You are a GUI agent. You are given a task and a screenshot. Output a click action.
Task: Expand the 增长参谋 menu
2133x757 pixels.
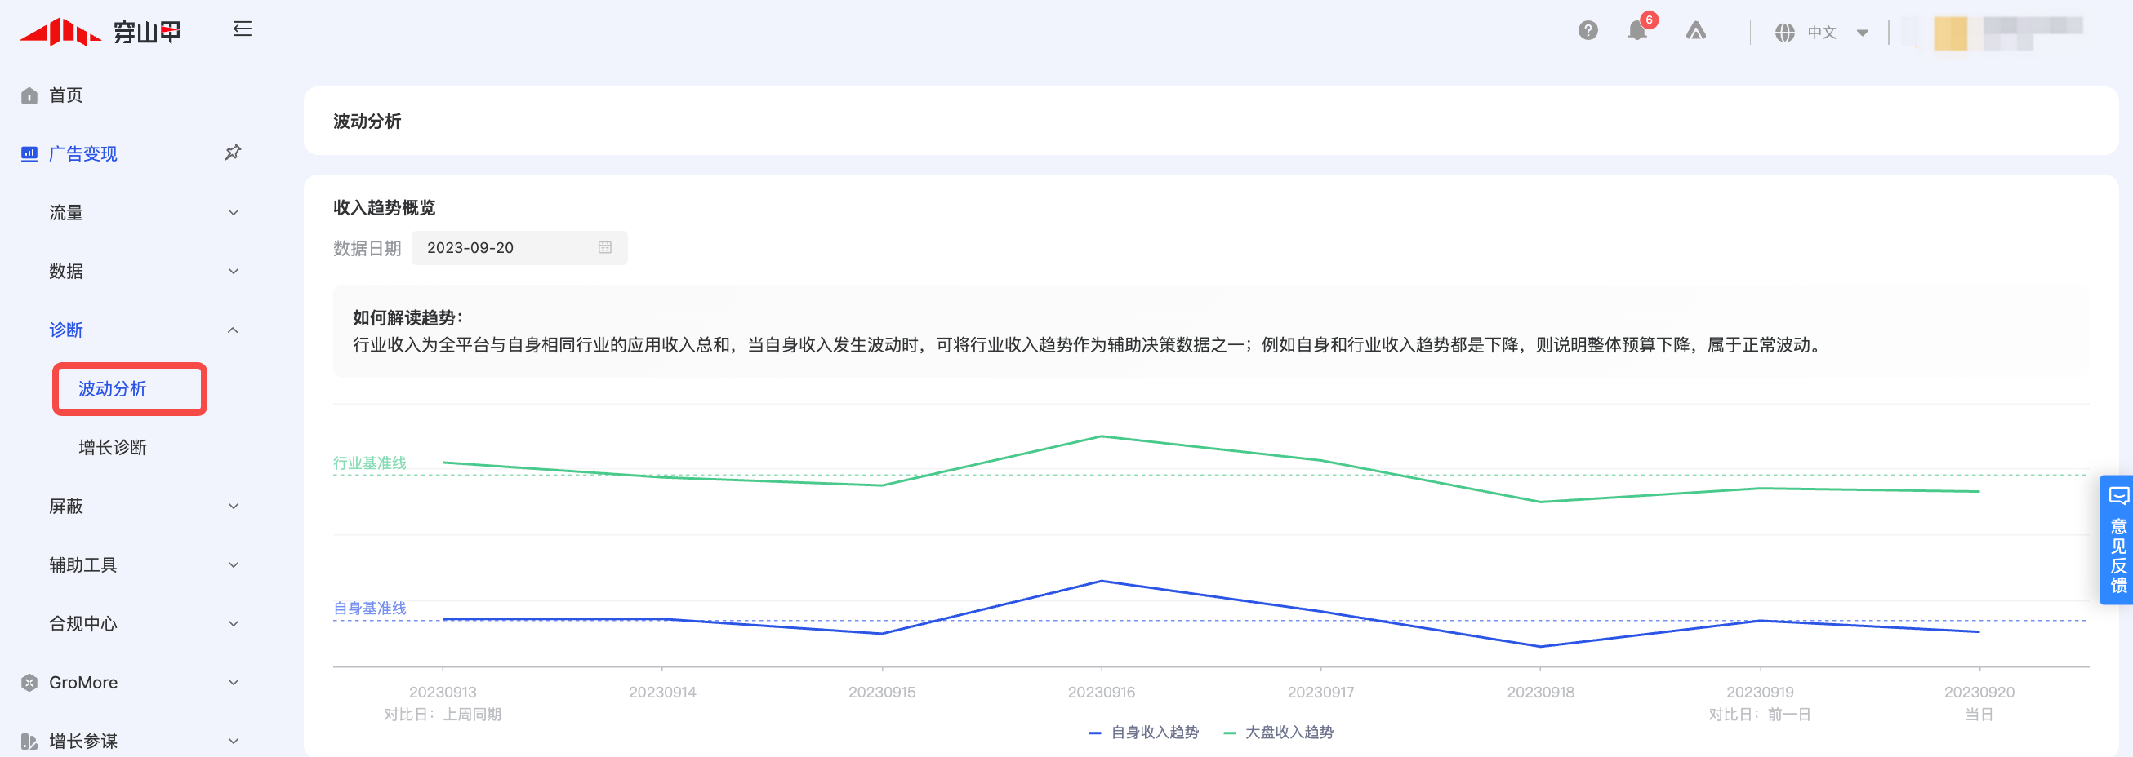(233, 742)
